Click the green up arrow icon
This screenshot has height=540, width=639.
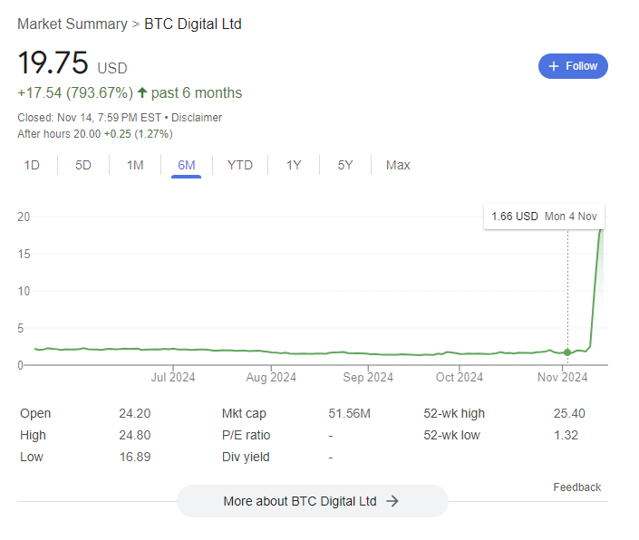142,92
